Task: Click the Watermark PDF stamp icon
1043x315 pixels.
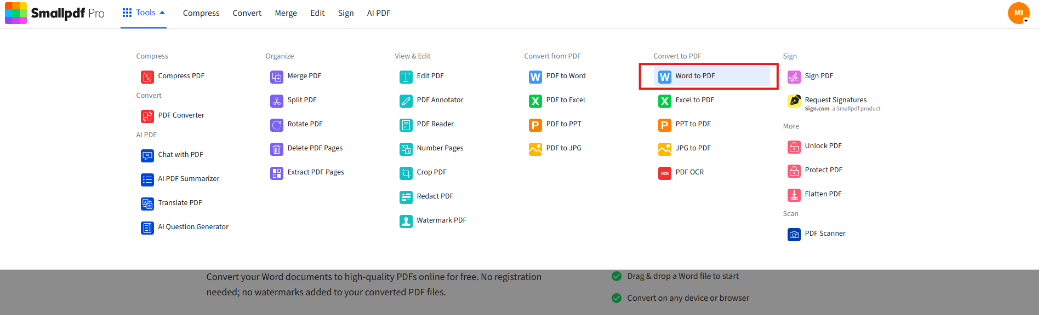Action: pos(406,221)
